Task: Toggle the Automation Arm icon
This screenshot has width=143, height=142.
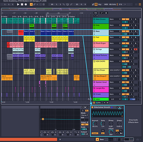Action: point(34,5)
